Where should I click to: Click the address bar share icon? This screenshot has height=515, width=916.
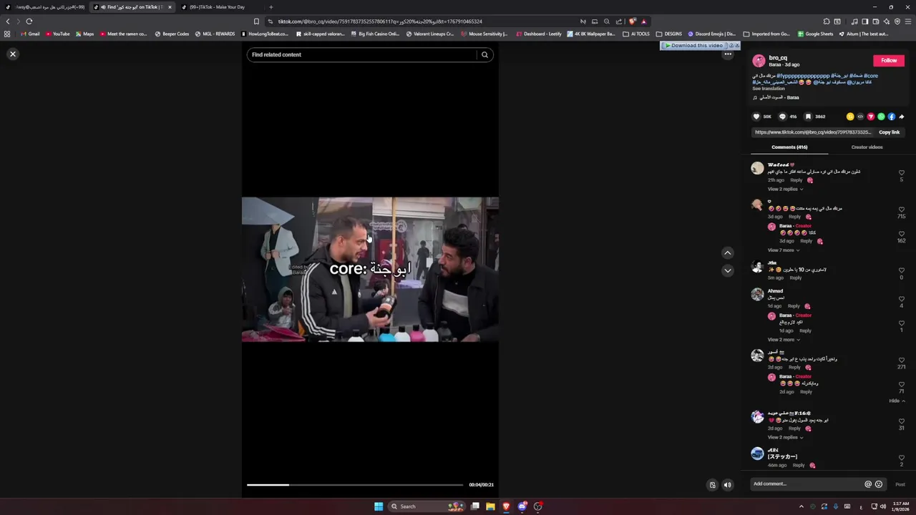coord(619,21)
